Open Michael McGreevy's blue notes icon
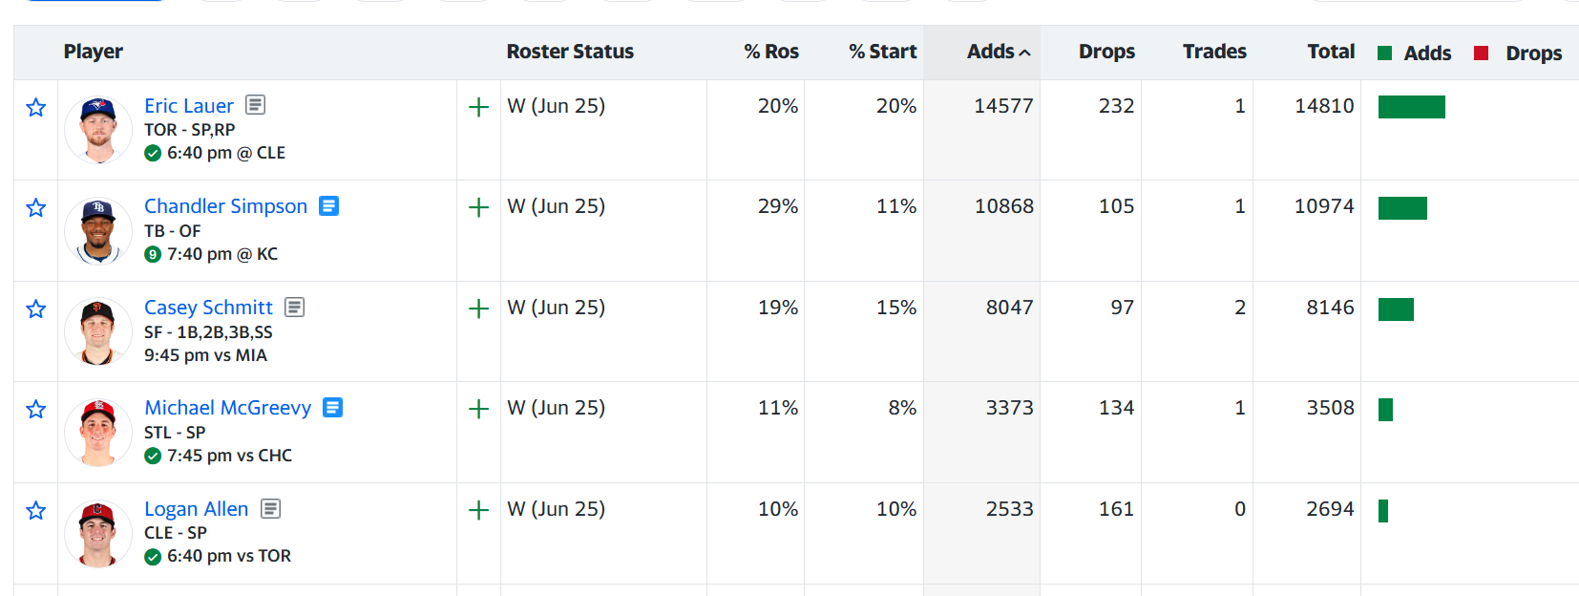Screen dimensions: 1579x596 coord(332,408)
